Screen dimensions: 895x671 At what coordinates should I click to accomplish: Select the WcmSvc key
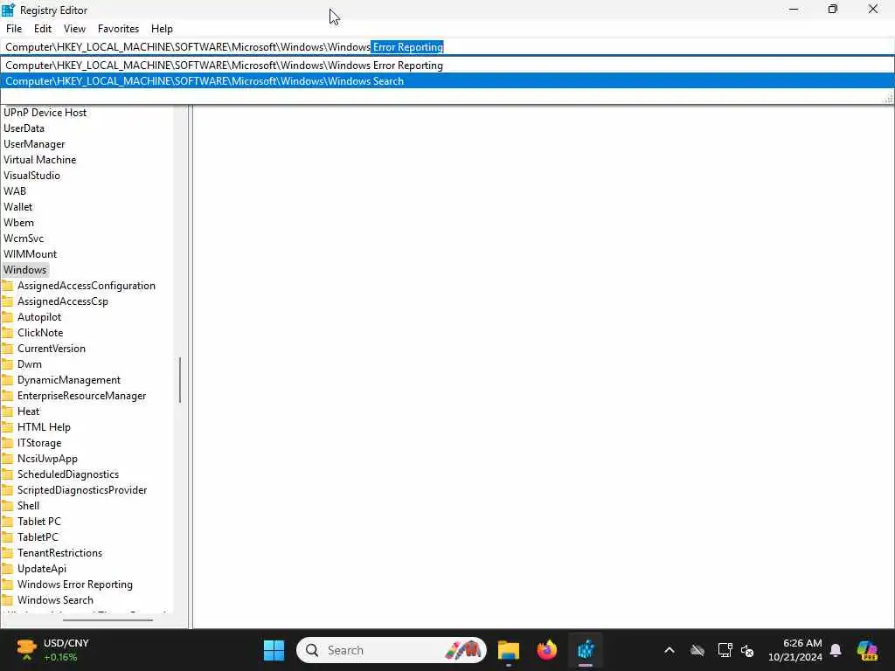tap(24, 238)
